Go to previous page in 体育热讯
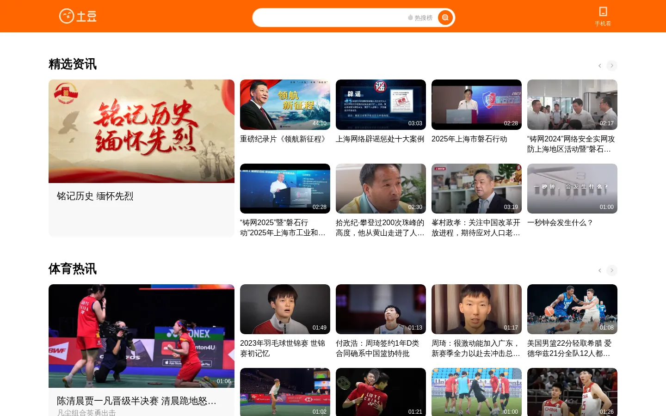The height and width of the screenshot is (416, 666). coord(600,270)
